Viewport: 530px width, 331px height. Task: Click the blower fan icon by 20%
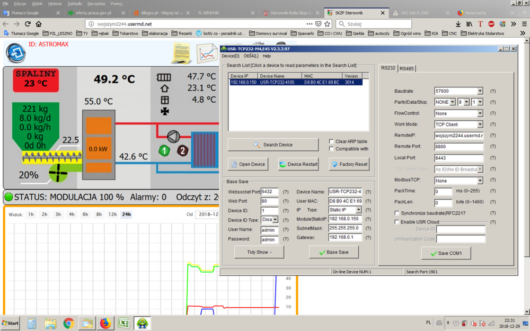tap(59, 173)
